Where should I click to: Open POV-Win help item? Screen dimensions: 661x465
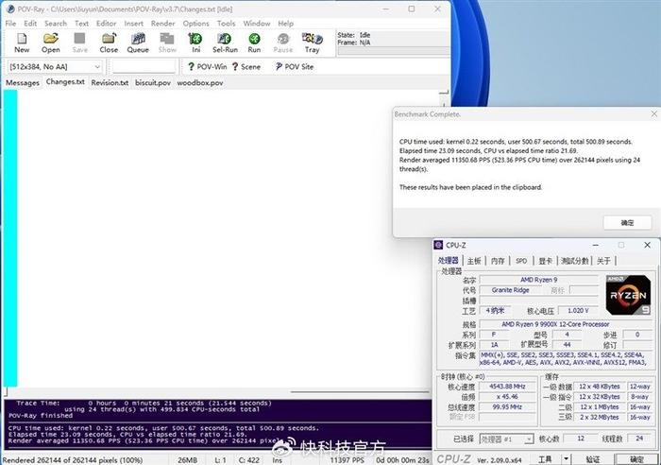(208, 67)
